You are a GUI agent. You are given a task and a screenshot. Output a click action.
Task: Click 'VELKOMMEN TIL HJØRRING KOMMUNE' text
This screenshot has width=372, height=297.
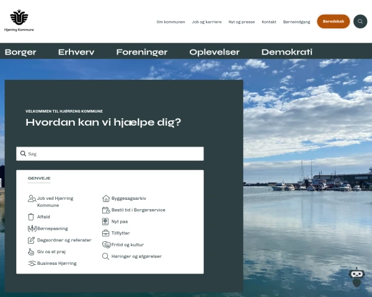click(64, 111)
